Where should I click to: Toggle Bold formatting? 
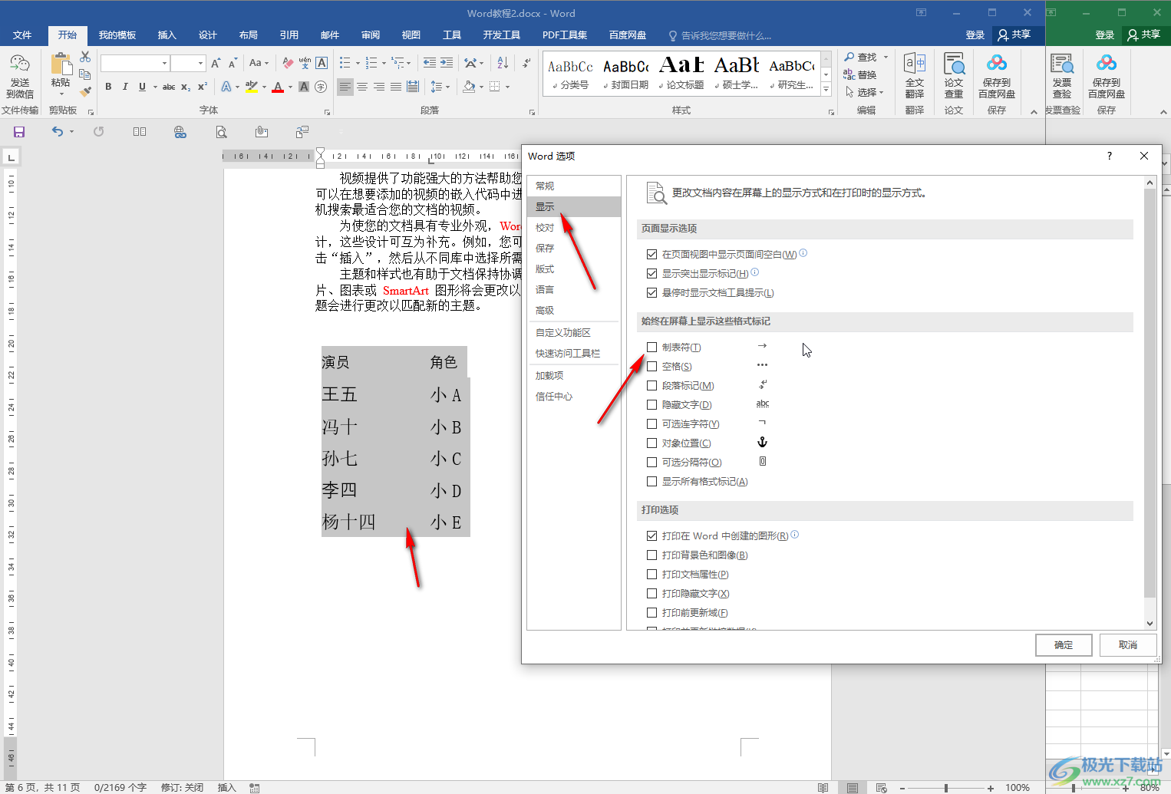[108, 87]
